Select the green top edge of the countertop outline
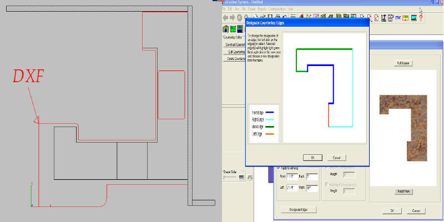Viewport: 444px width, 222px height. click(x=324, y=49)
